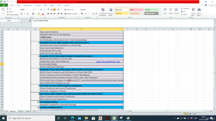Open the Sheet2 worksheet tab
216x121 pixels.
coord(21,111)
